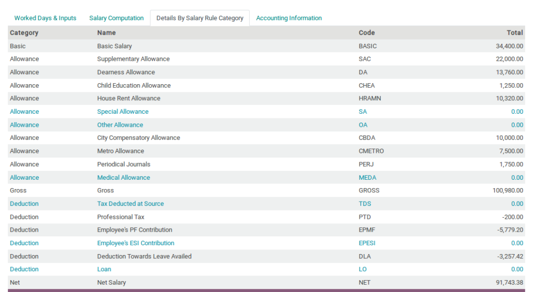Select the Periodical Journals row name
This screenshot has width=533, height=292.
124,164
